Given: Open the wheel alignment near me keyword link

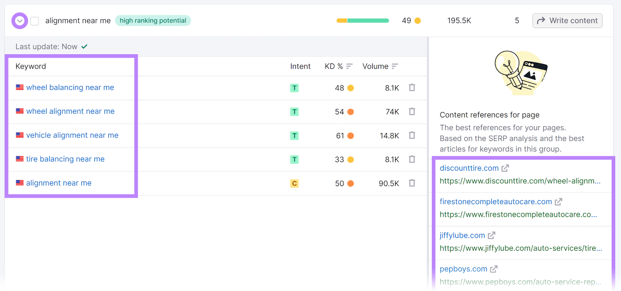Looking at the screenshot, I should coord(70,112).
